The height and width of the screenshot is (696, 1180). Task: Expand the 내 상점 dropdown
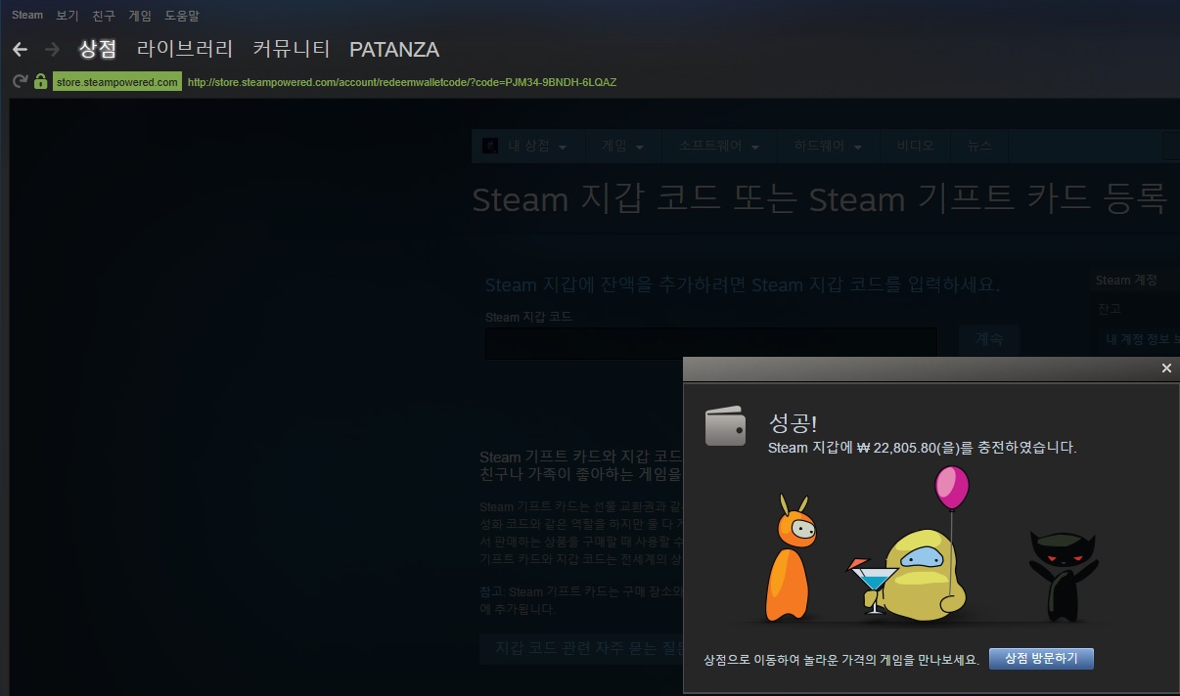[537, 147]
